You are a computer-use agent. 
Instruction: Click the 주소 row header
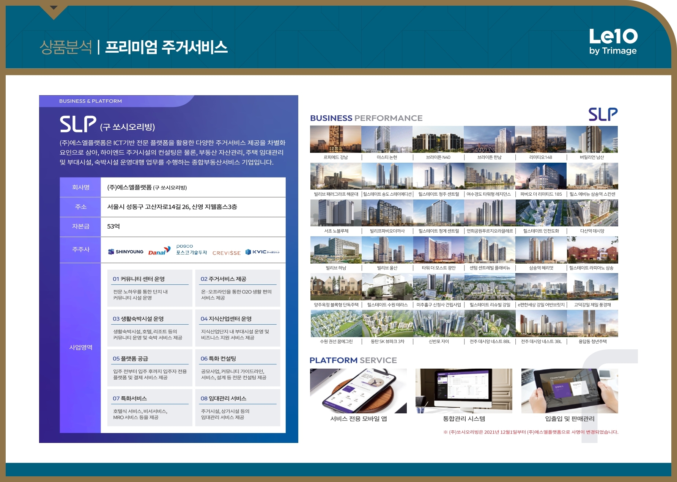point(80,207)
